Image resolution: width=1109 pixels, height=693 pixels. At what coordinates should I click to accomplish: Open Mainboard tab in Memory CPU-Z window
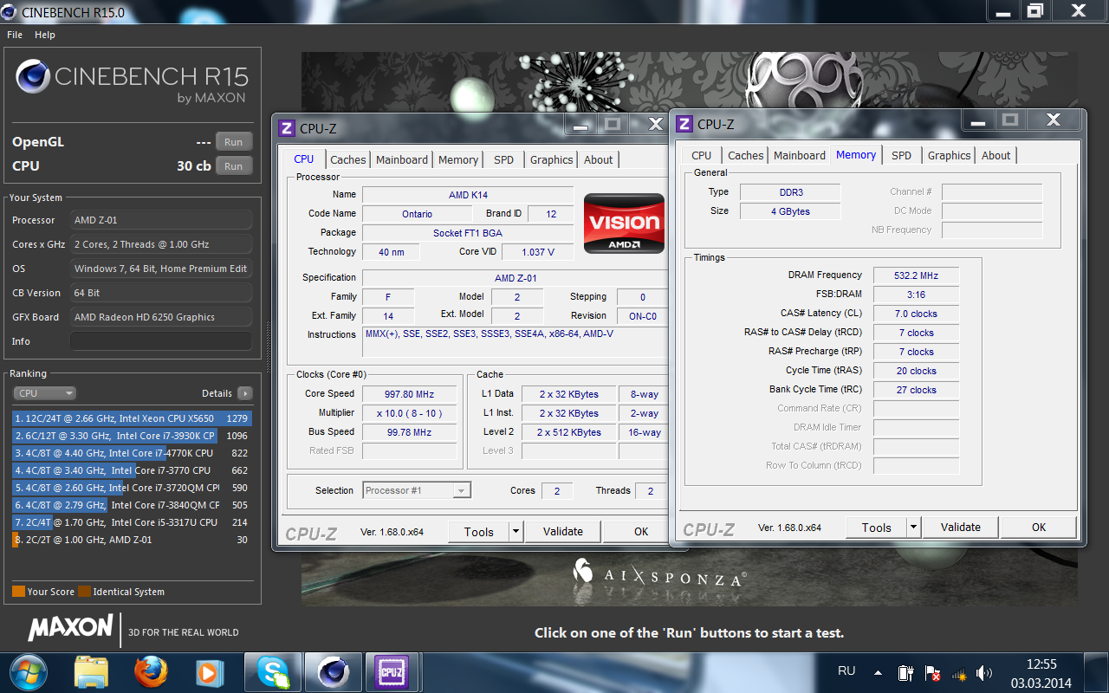click(800, 156)
